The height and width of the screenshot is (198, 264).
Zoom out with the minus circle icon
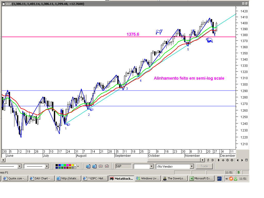(x=227, y=160)
